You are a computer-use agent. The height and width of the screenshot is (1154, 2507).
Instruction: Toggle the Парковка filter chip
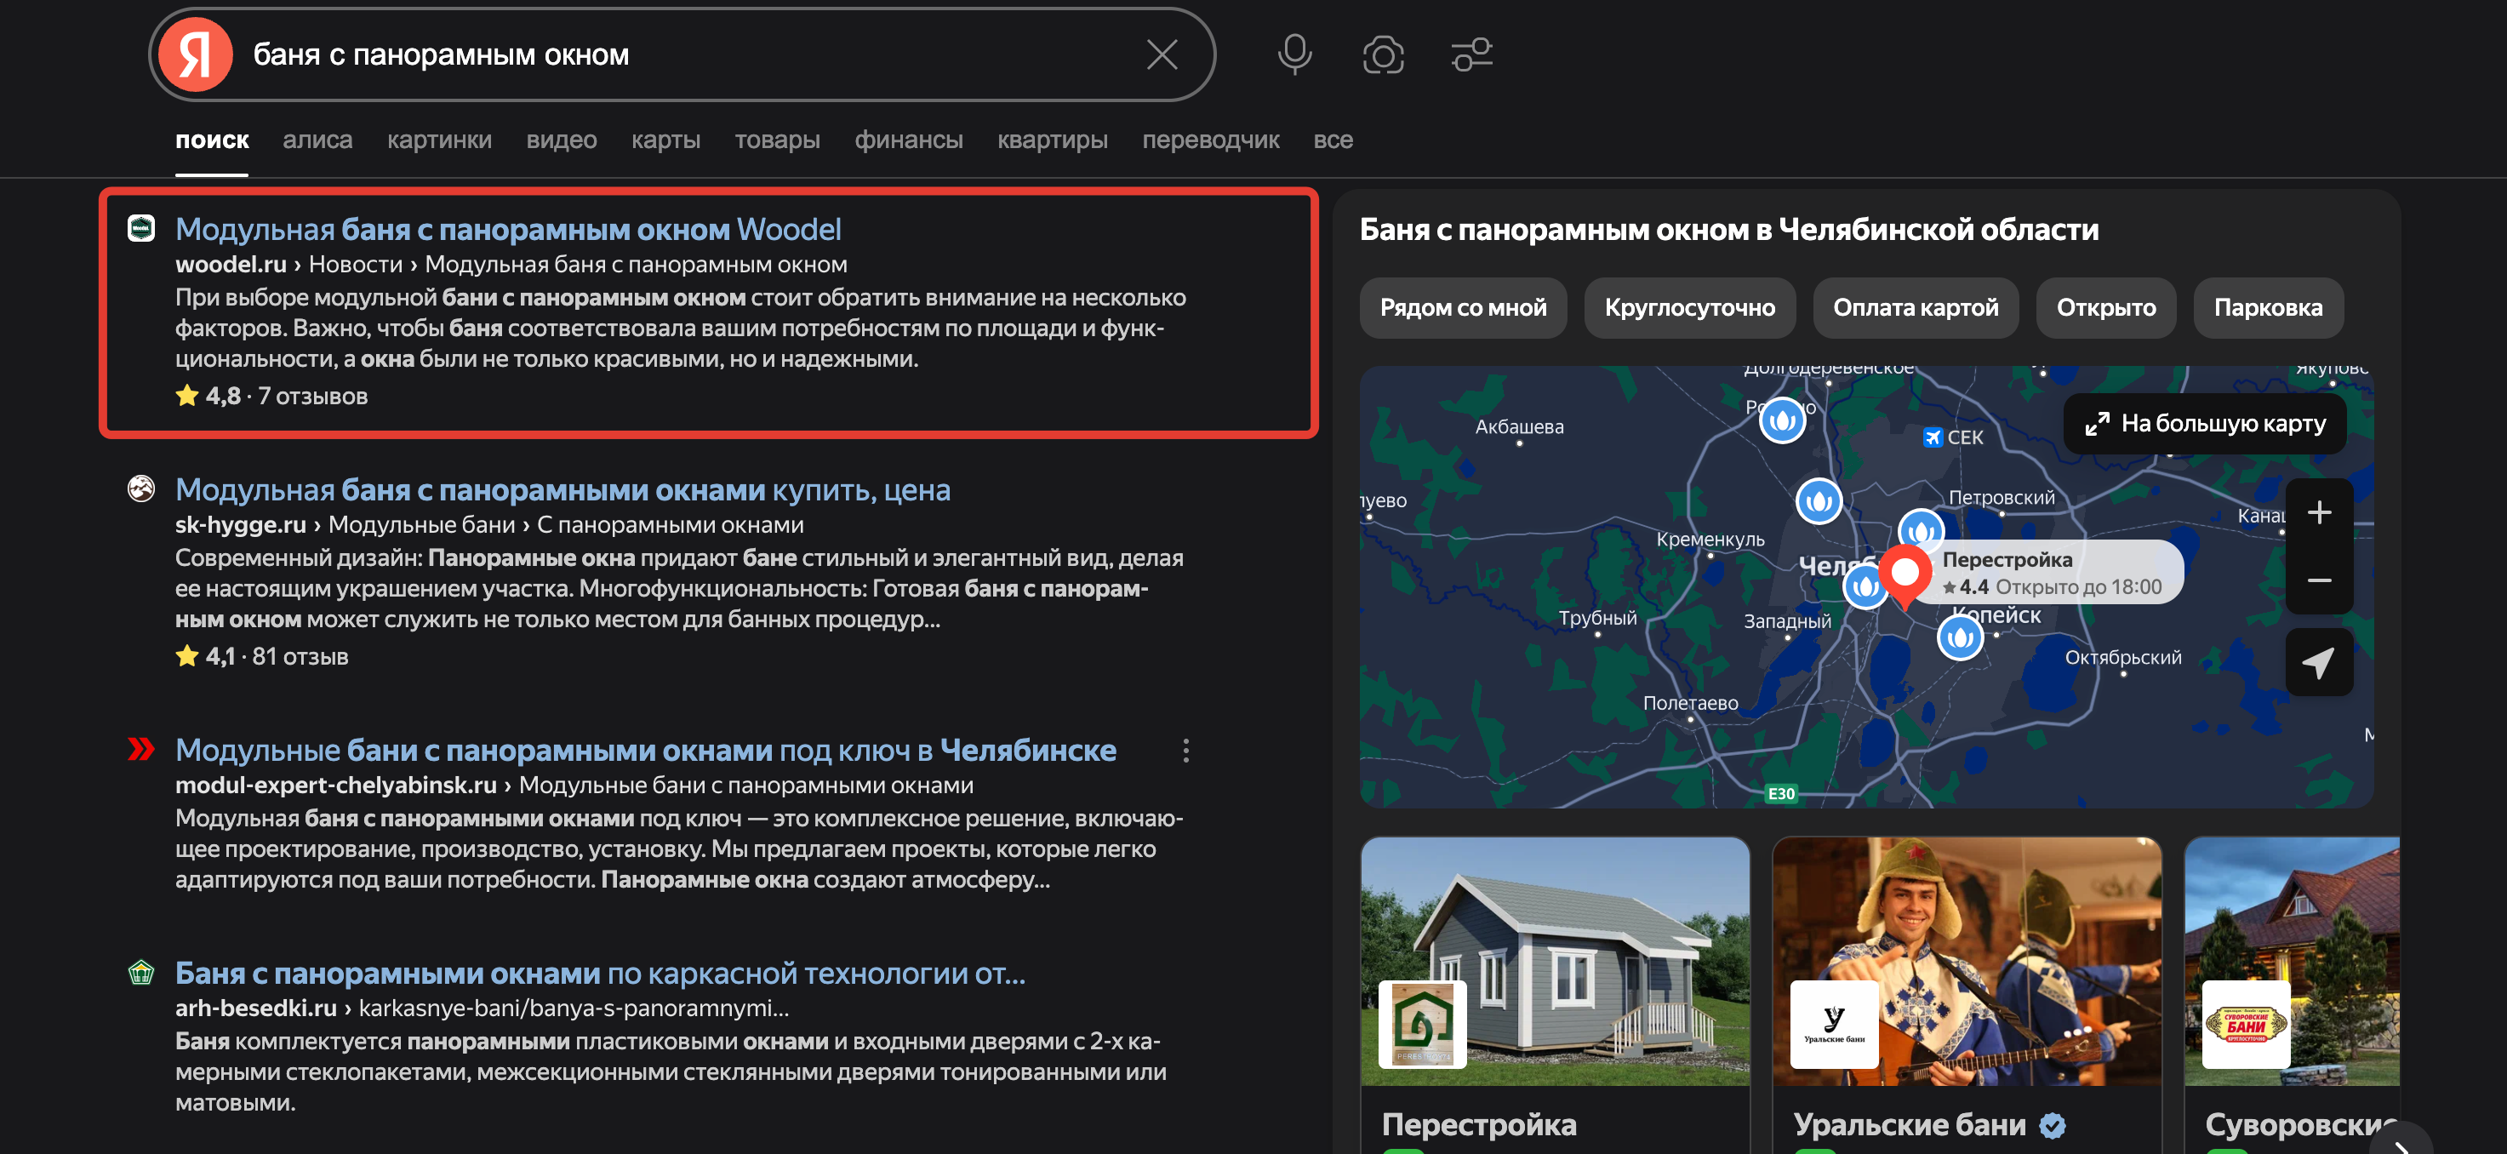coord(2269,307)
